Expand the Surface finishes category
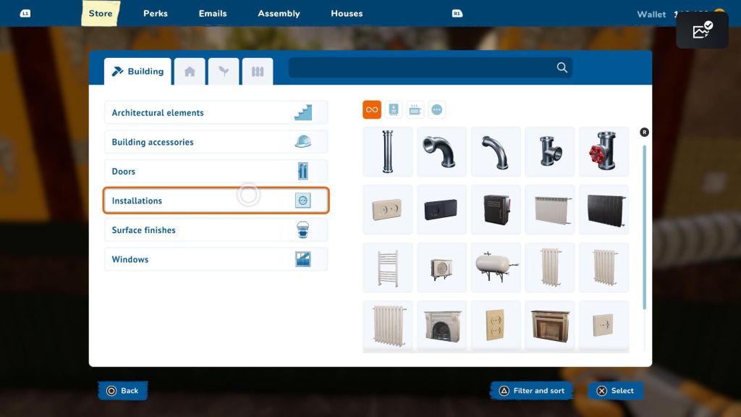This screenshot has height=417, width=741. click(x=216, y=230)
